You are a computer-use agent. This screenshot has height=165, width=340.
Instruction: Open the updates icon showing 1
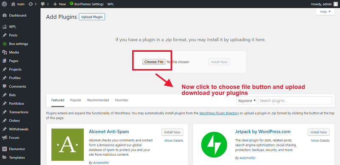(x=31, y=4)
